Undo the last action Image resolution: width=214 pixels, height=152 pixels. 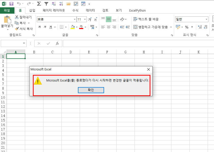[x=19, y=4]
